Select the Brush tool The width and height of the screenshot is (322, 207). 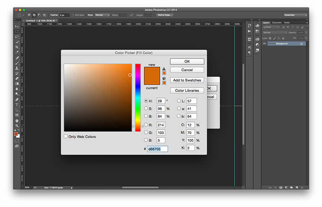17,63
